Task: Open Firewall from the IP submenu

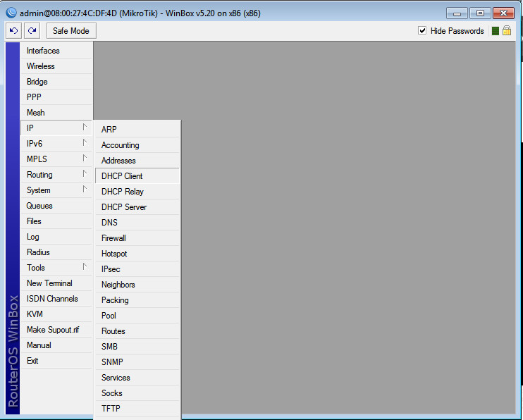Action: pos(137,238)
